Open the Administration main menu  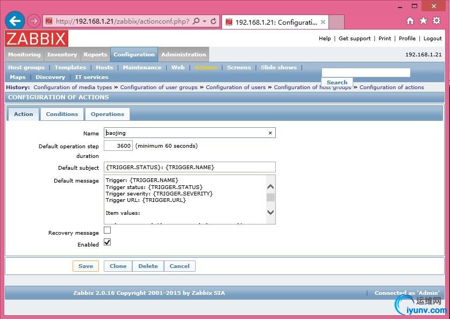pyautogui.click(x=183, y=54)
